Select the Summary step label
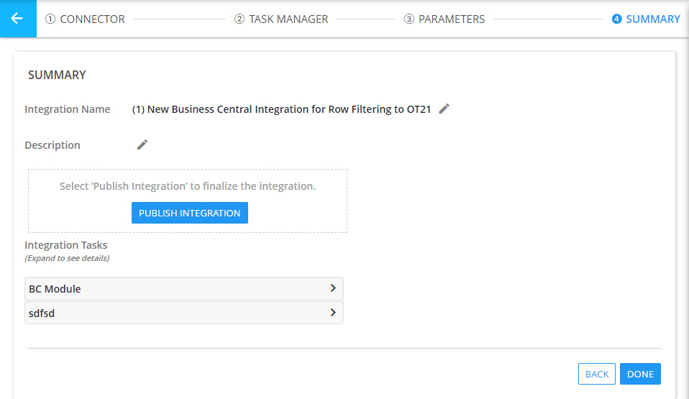The width and height of the screenshot is (689, 399). tap(652, 19)
